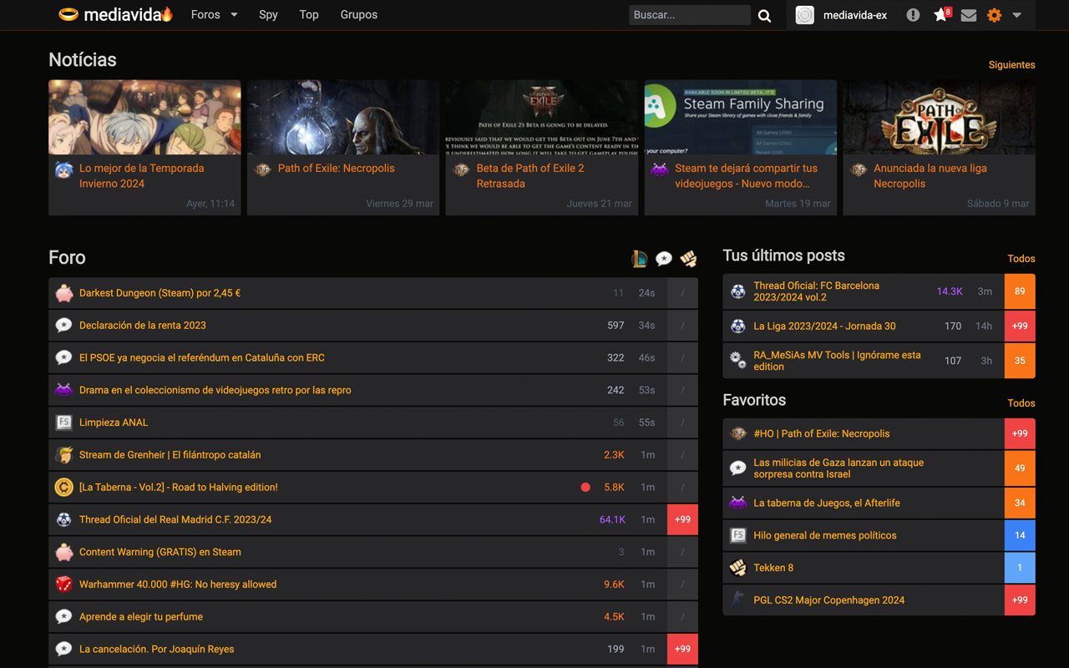Click purple invader icon on Steam sharing news
The width and height of the screenshot is (1069, 668).
[660, 170]
